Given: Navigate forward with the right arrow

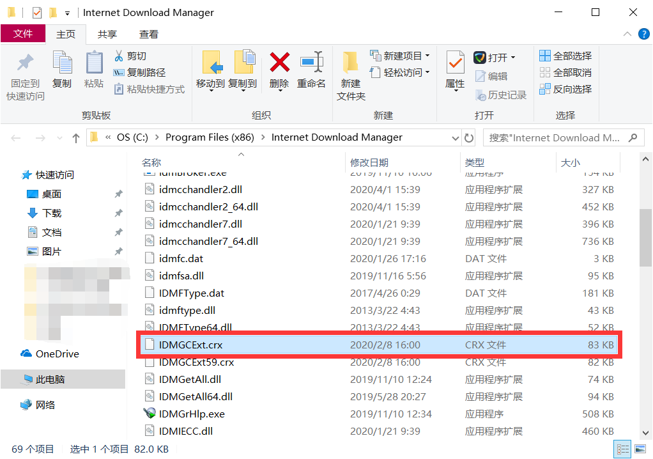Looking at the screenshot, I should [40, 138].
